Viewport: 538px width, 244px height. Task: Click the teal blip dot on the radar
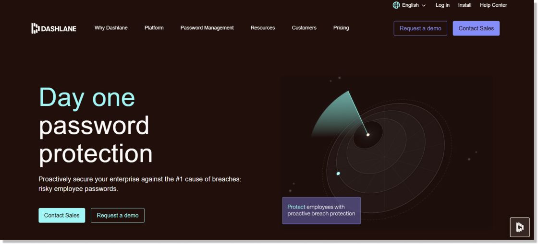click(x=338, y=174)
